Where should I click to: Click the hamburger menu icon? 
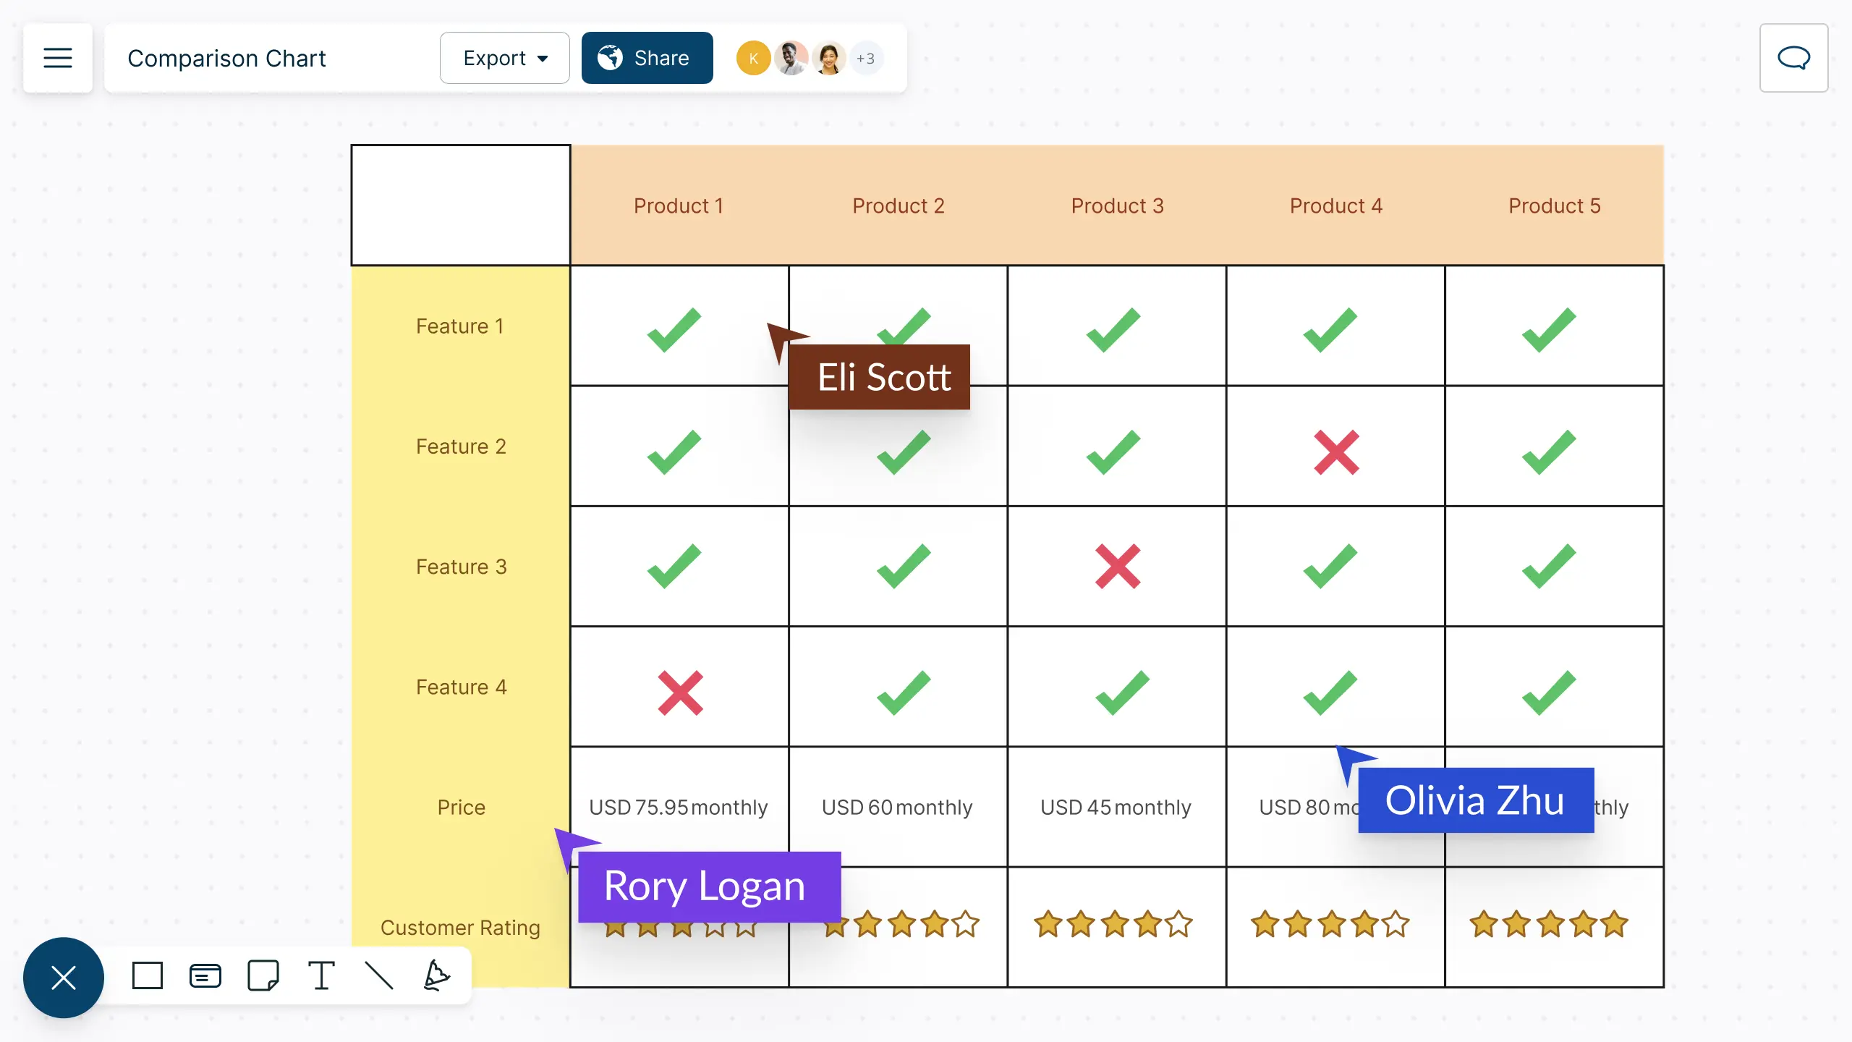[x=59, y=57]
